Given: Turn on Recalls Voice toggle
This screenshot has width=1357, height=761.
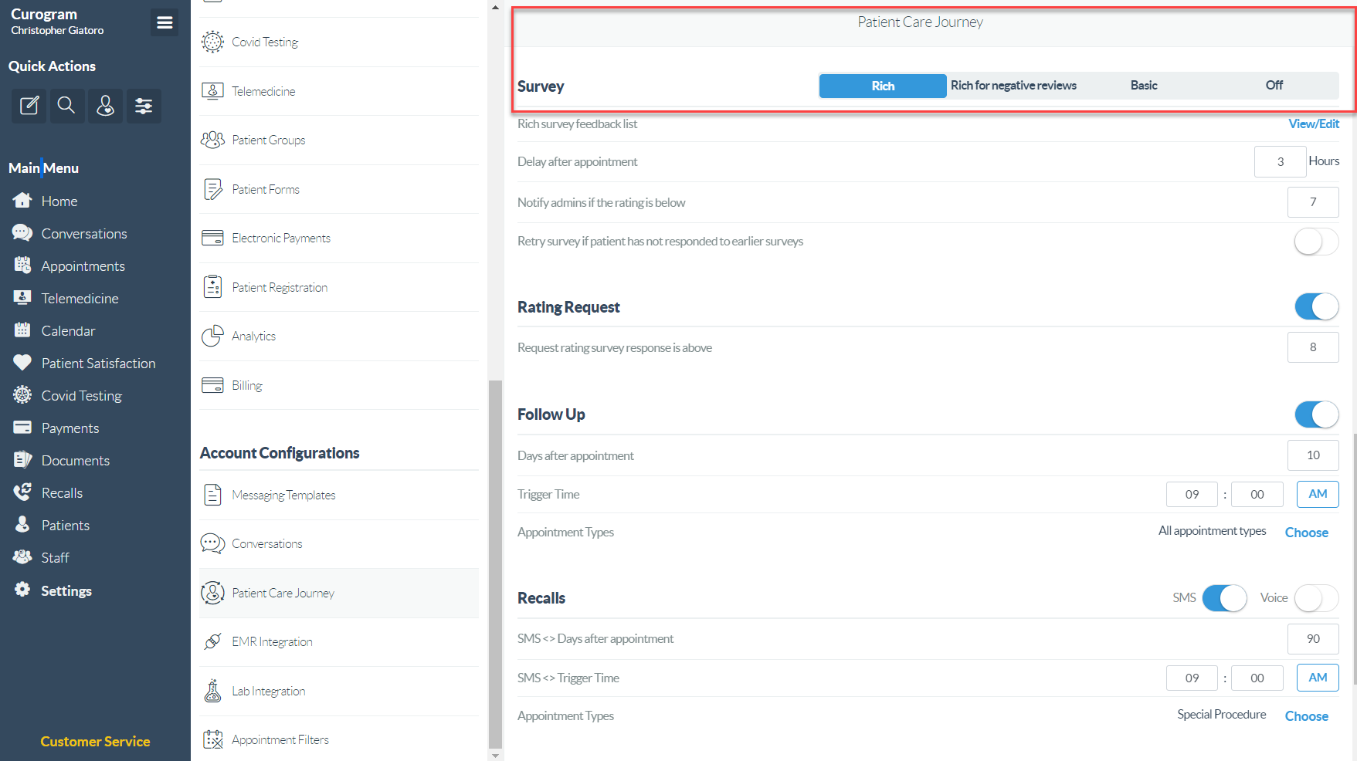Looking at the screenshot, I should pyautogui.click(x=1315, y=598).
